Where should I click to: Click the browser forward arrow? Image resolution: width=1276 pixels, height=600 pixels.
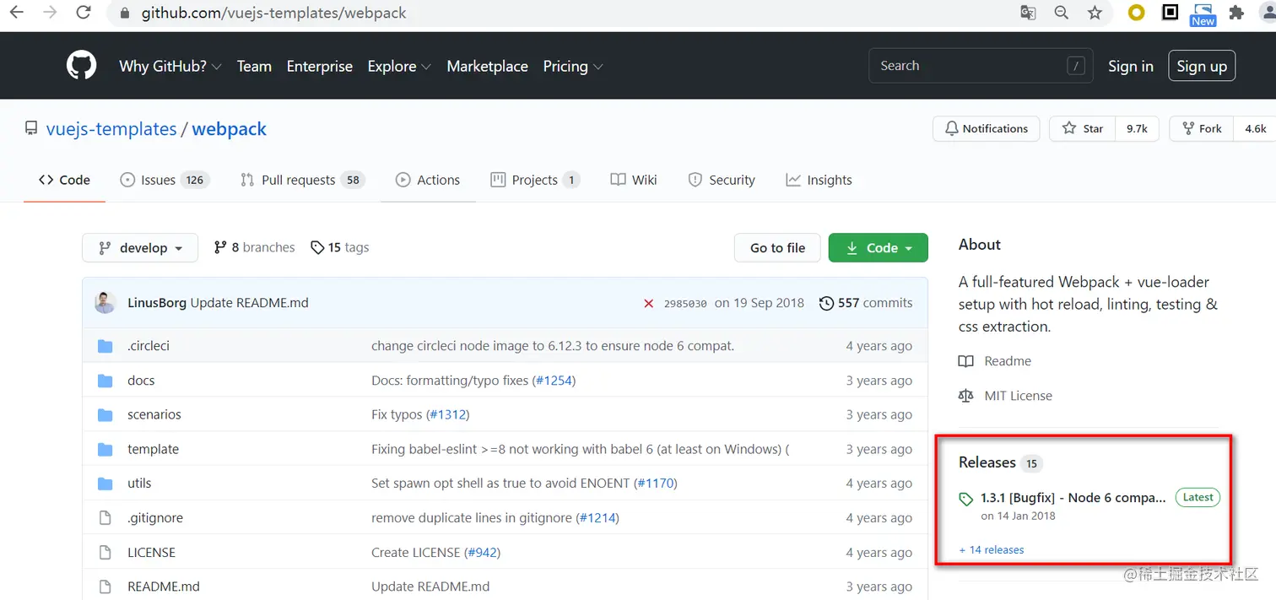[50, 13]
